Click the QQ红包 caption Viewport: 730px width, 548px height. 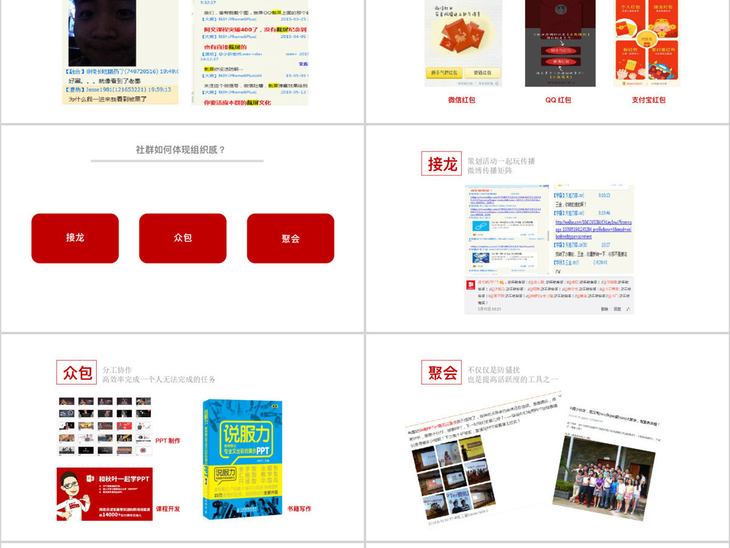pos(558,100)
